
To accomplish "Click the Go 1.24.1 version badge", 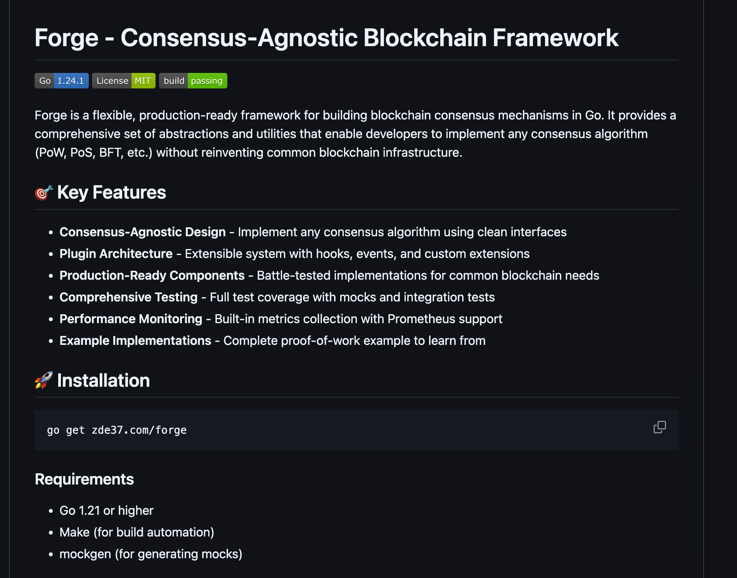I will [62, 81].
